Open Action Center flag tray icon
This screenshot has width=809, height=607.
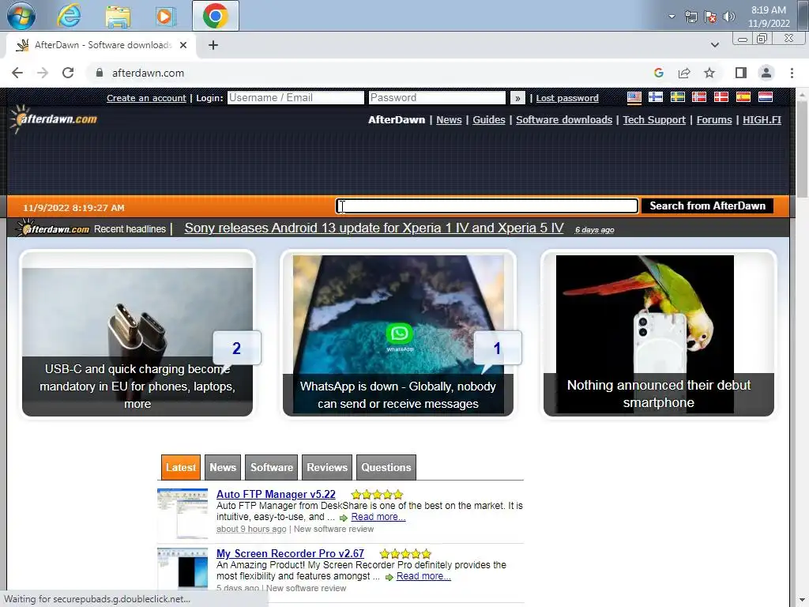(710, 17)
